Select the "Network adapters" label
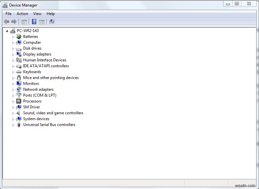This screenshot has height=189, width=259. [x=38, y=89]
